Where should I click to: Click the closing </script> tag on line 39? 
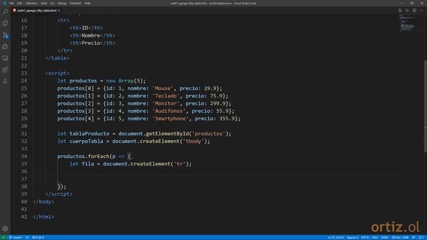tap(59, 194)
